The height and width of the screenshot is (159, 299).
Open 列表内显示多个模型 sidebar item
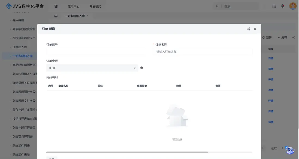tap(25, 74)
